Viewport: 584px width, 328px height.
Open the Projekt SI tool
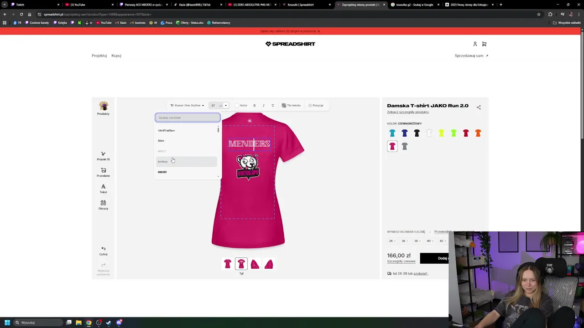pos(103,156)
